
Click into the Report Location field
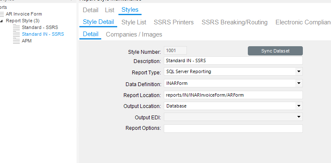[x=233, y=95]
